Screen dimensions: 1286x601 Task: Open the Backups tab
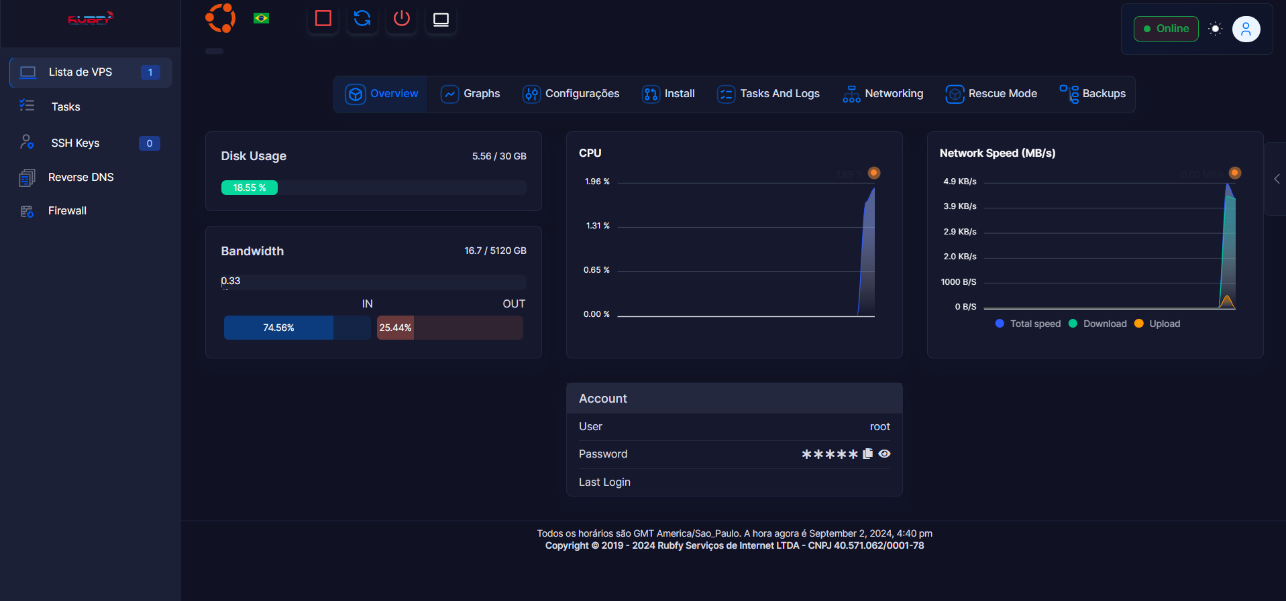click(x=1092, y=94)
